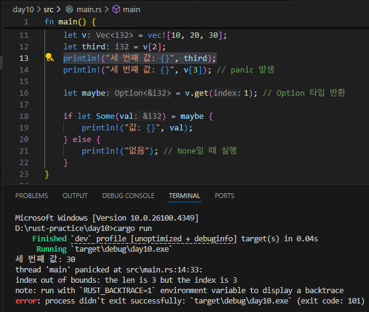Click the println!("없음") statement on line 21
The width and height of the screenshot is (369, 312).
coord(120,151)
